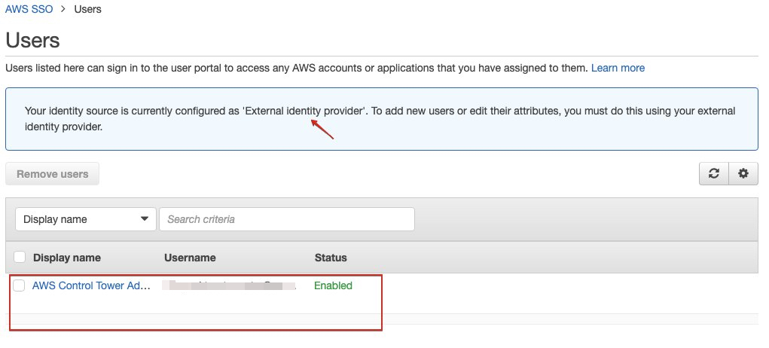Image resolution: width=769 pixels, height=348 pixels.
Task: Open the table settings gear icon
Action: [x=743, y=173]
